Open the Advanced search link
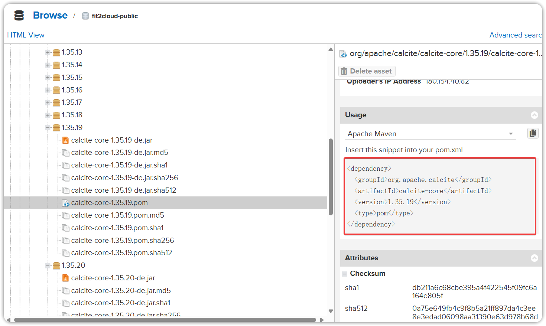 (516, 35)
